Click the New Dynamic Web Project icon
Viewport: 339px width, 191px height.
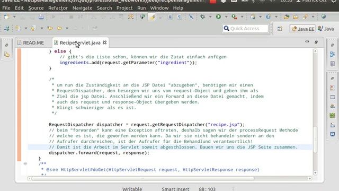pyautogui.click(x=253, y=16)
